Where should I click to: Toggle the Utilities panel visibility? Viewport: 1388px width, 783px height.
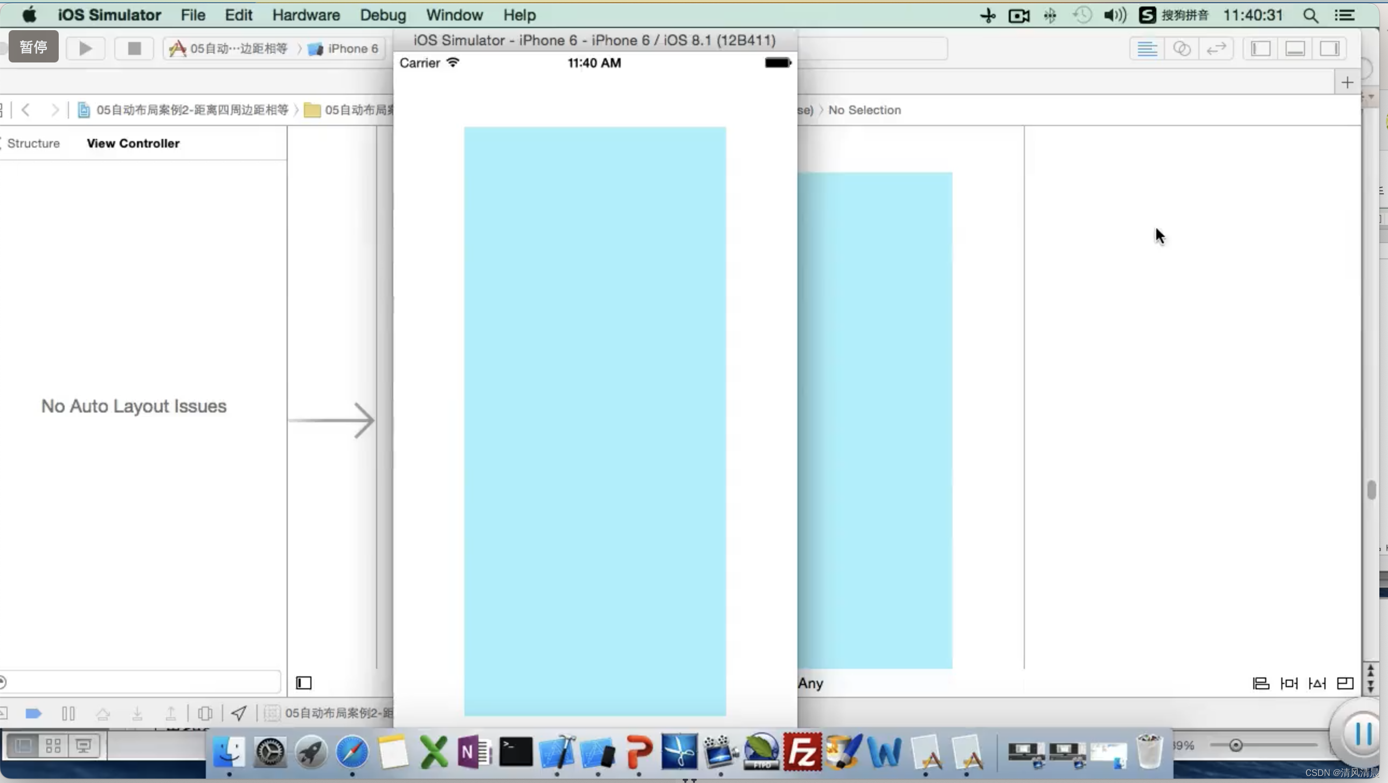pyautogui.click(x=1329, y=49)
